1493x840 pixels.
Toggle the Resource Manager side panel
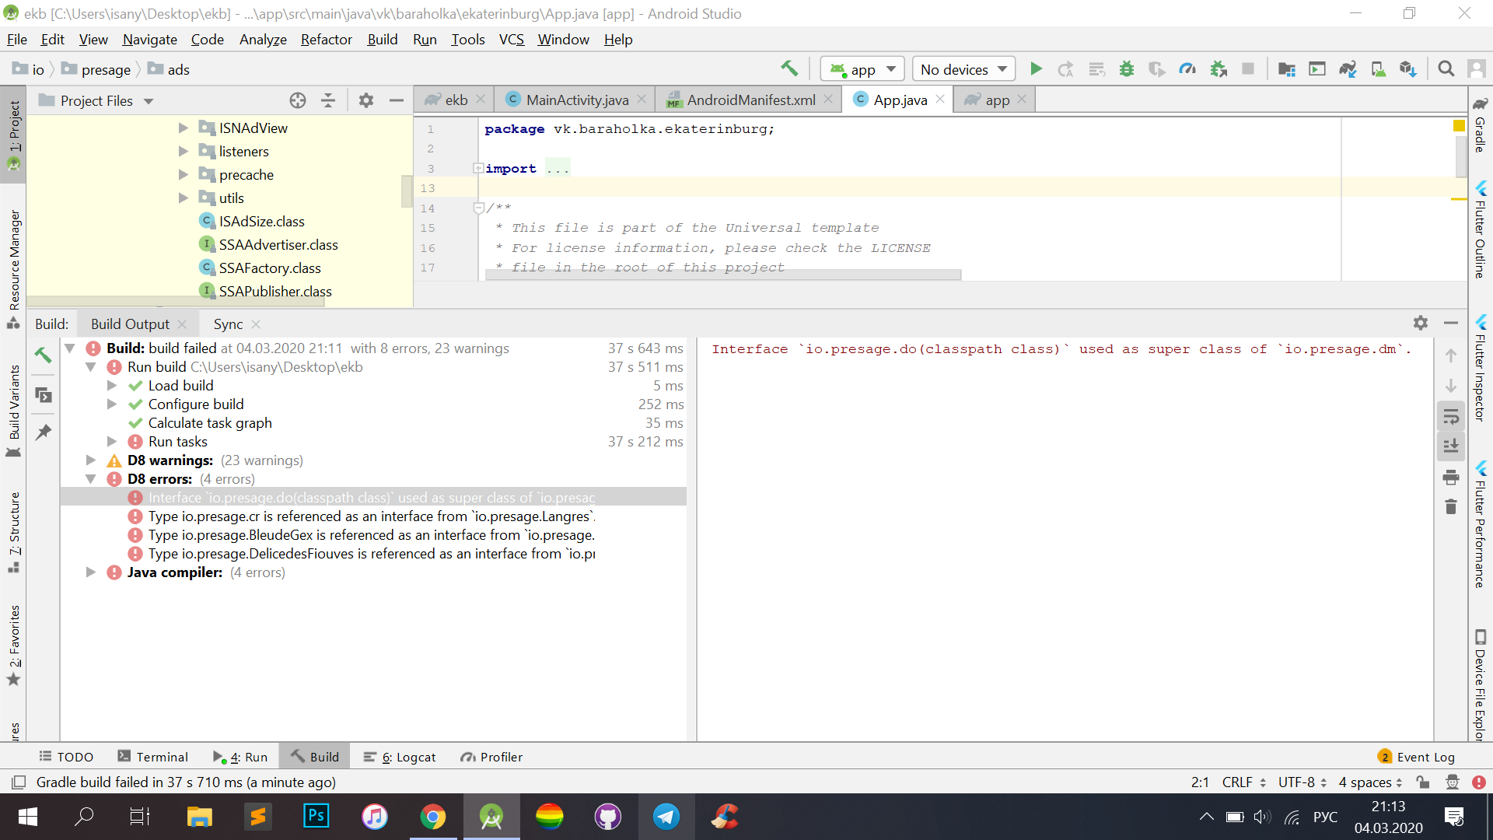(13, 269)
